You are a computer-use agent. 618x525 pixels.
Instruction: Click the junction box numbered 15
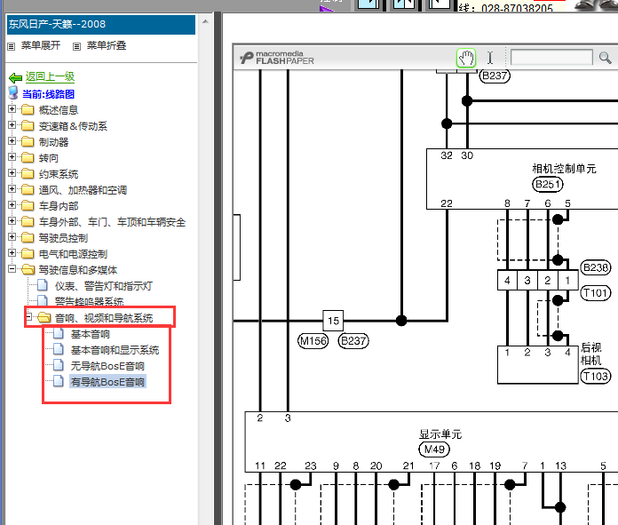(333, 321)
